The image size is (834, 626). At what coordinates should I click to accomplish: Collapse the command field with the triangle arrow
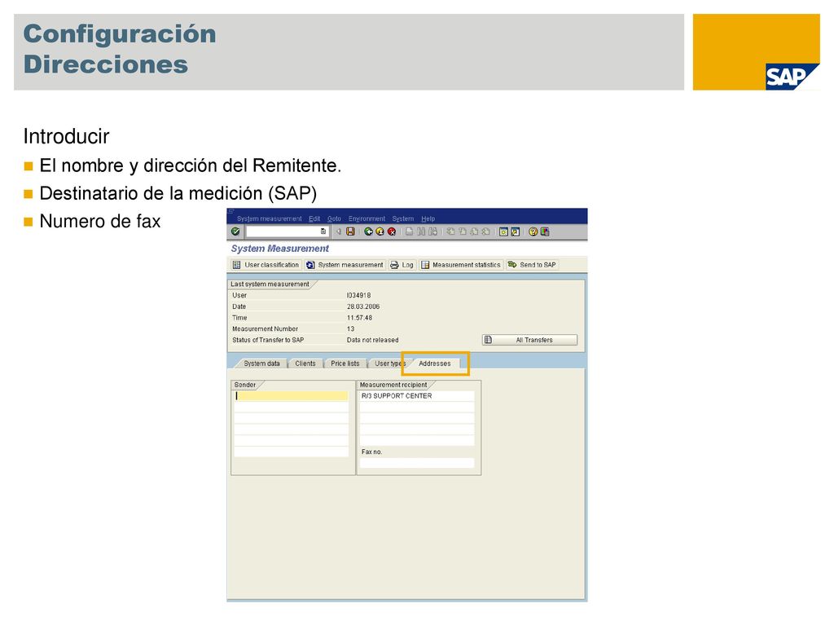tap(338, 231)
